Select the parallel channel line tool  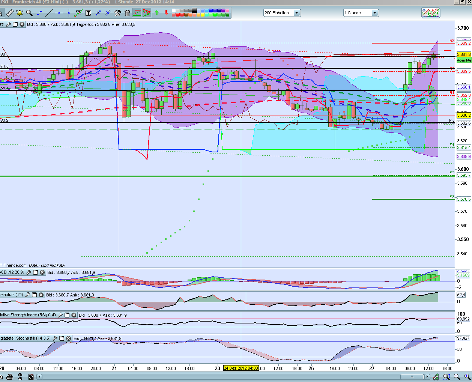tap(108, 13)
